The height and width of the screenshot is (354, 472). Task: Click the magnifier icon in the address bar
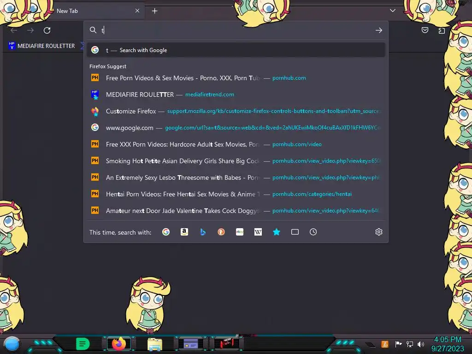(x=93, y=30)
